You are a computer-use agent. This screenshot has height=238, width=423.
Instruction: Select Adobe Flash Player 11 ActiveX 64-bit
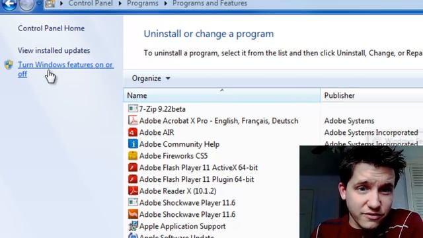[x=198, y=167]
